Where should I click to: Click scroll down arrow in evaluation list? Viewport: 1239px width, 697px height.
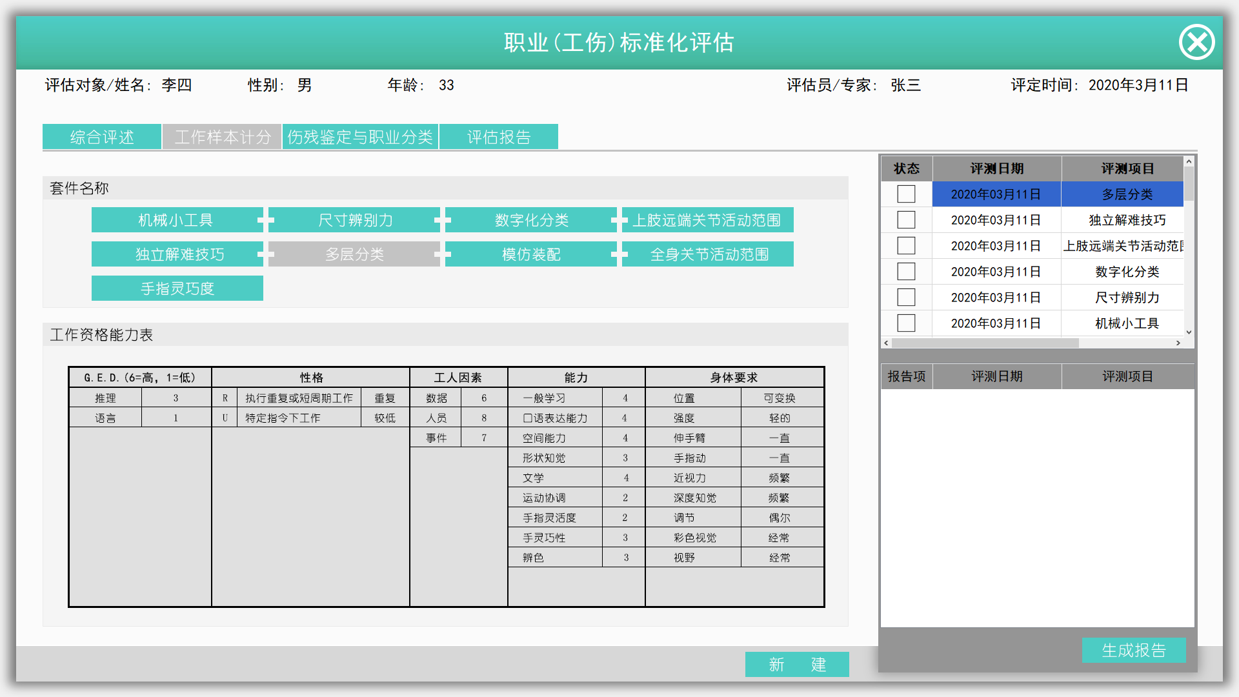[x=1189, y=332]
